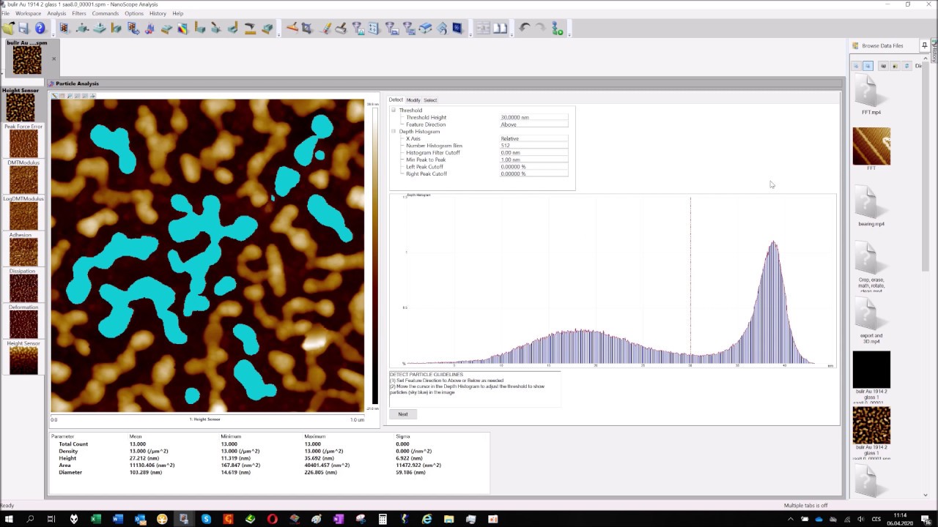The width and height of the screenshot is (938, 527).
Task: Open the Commands menu
Action: [106, 13]
